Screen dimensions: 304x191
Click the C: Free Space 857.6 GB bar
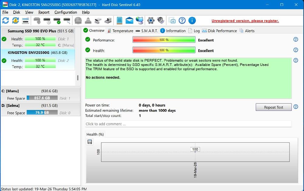coord(42,98)
